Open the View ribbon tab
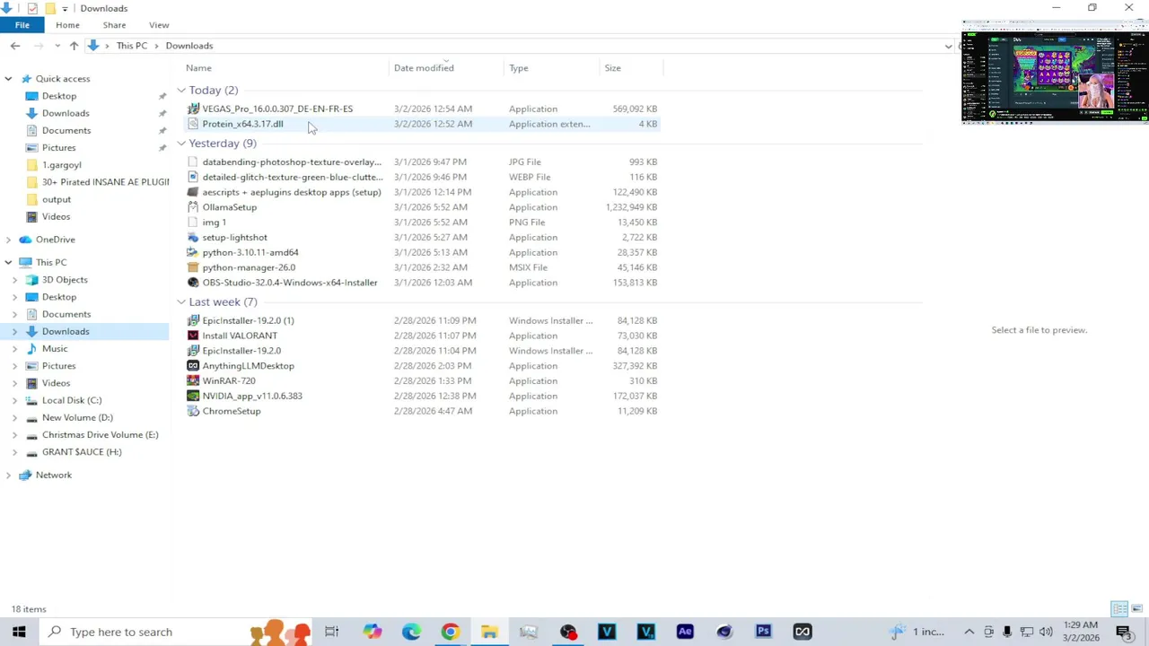1149x646 pixels. [159, 25]
